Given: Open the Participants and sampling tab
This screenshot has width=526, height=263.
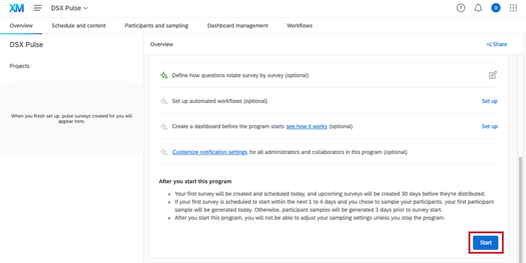Looking at the screenshot, I should (157, 25).
